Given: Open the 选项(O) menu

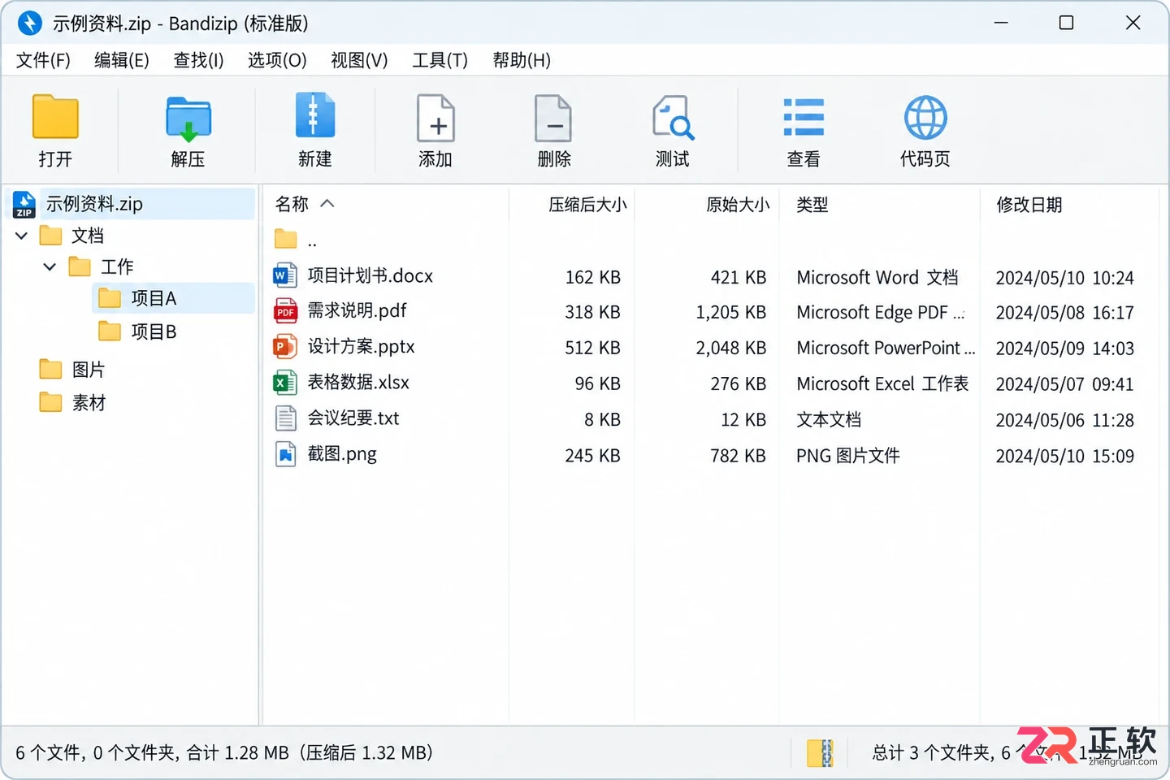Looking at the screenshot, I should click(x=277, y=60).
